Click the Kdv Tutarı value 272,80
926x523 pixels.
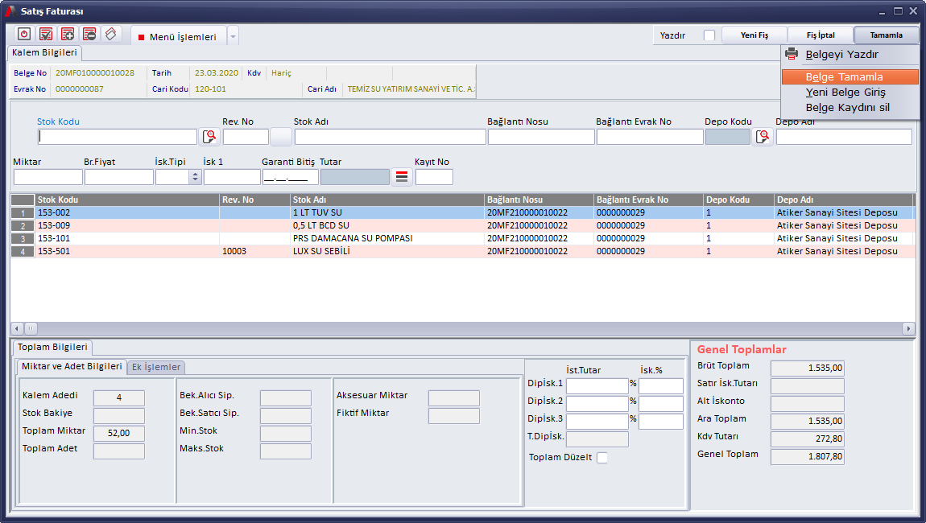(808, 439)
